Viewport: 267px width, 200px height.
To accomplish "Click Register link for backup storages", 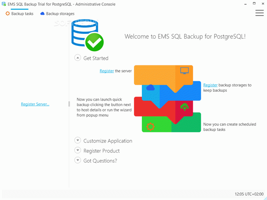I will click(x=210, y=85).
